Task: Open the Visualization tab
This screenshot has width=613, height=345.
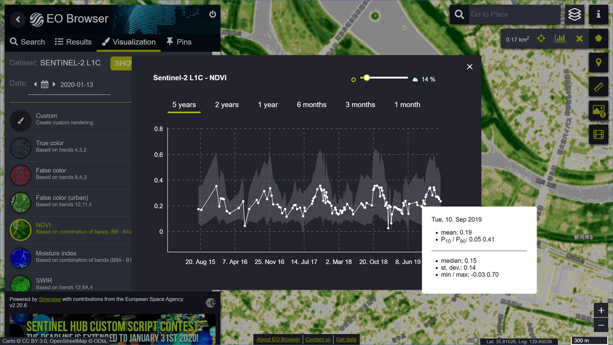Action: point(128,42)
